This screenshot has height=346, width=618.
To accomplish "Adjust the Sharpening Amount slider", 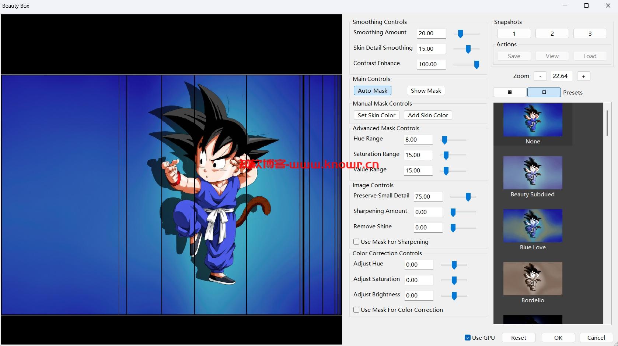I will (x=463, y=212).
